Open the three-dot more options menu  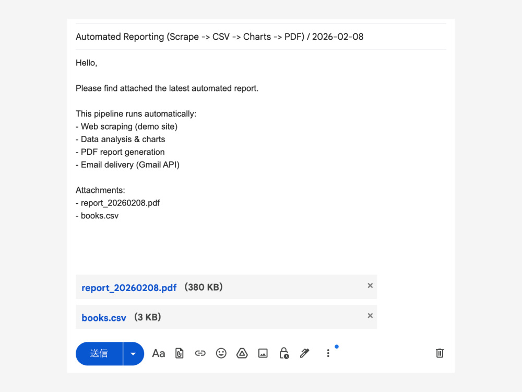tap(328, 353)
